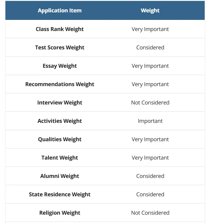Select the Class Rank Weight row label
Screen dimensions: 211x224
tap(60, 29)
